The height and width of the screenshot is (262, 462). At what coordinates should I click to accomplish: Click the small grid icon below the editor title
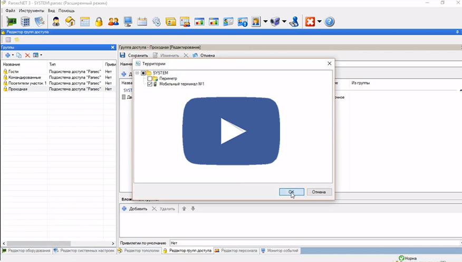click(x=8, y=40)
